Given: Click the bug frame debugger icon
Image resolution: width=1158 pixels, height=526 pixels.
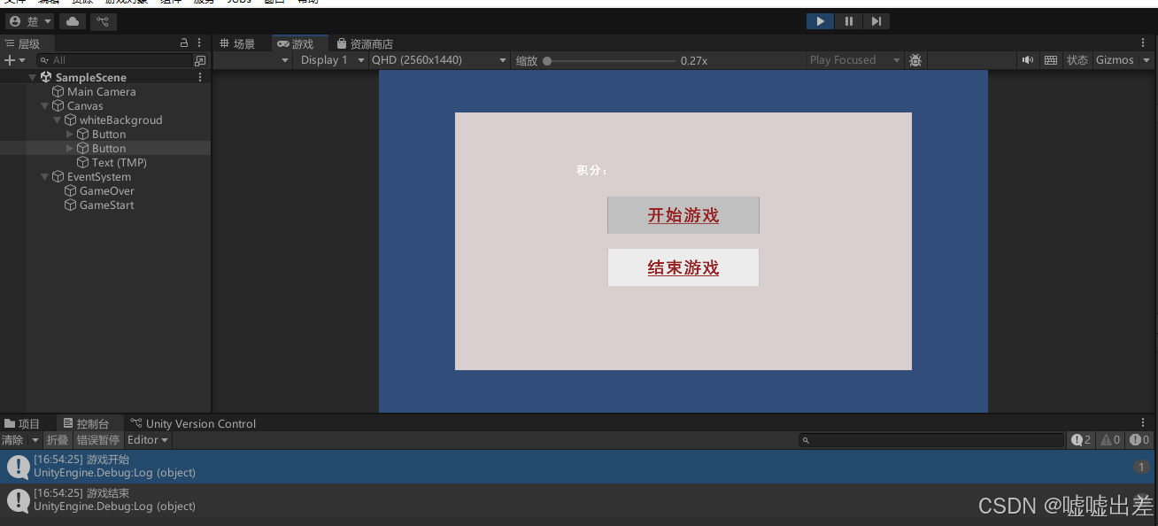Looking at the screenshot, I should click(x=915, y=60).
